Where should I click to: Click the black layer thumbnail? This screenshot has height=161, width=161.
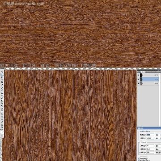click(141, 75)
